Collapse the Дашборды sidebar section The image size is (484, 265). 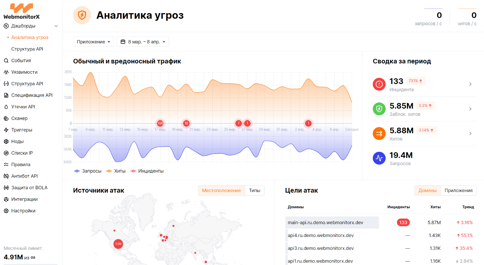(x=56, y=26)
